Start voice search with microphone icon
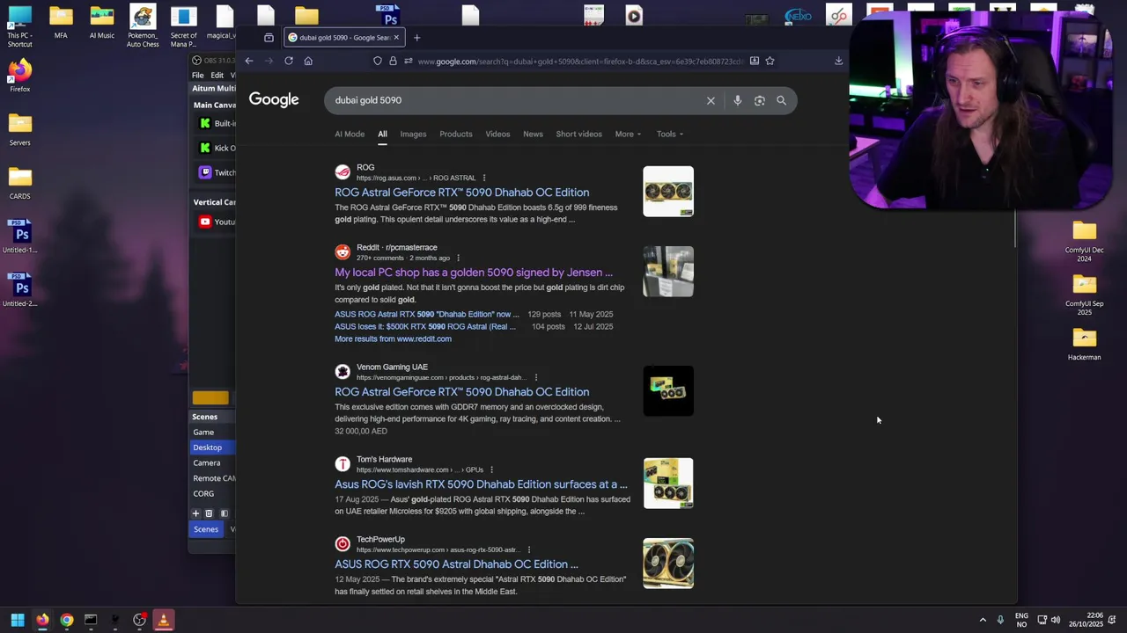 pyautogui.click(x=737, y=100)
